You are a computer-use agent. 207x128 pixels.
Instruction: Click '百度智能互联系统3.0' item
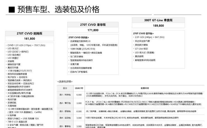point(80,41)
